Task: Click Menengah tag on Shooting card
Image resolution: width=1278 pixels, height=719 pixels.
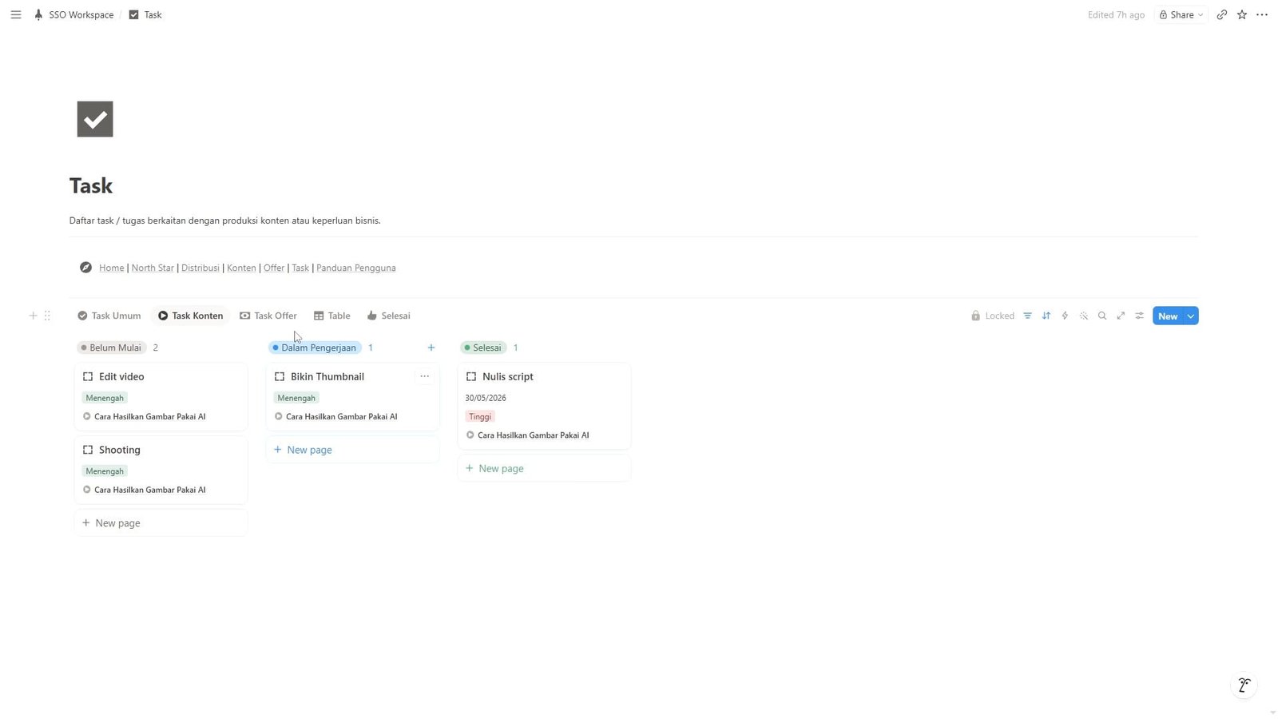Action: 105,471
